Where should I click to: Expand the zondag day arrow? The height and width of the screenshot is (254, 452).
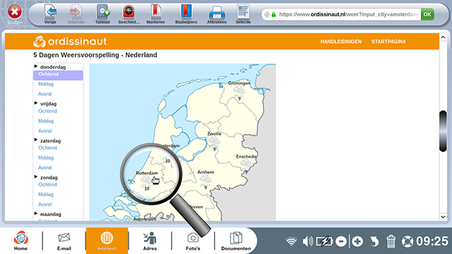(36, 177)
